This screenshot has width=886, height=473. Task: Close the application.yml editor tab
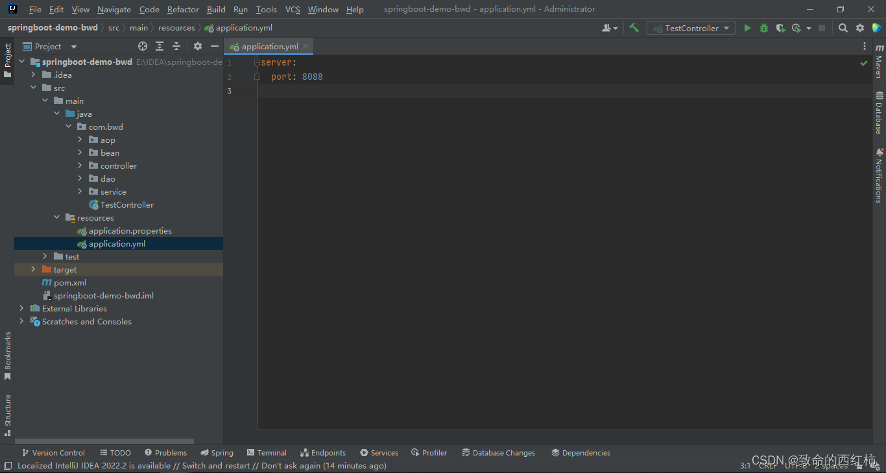tap(305, 46)
